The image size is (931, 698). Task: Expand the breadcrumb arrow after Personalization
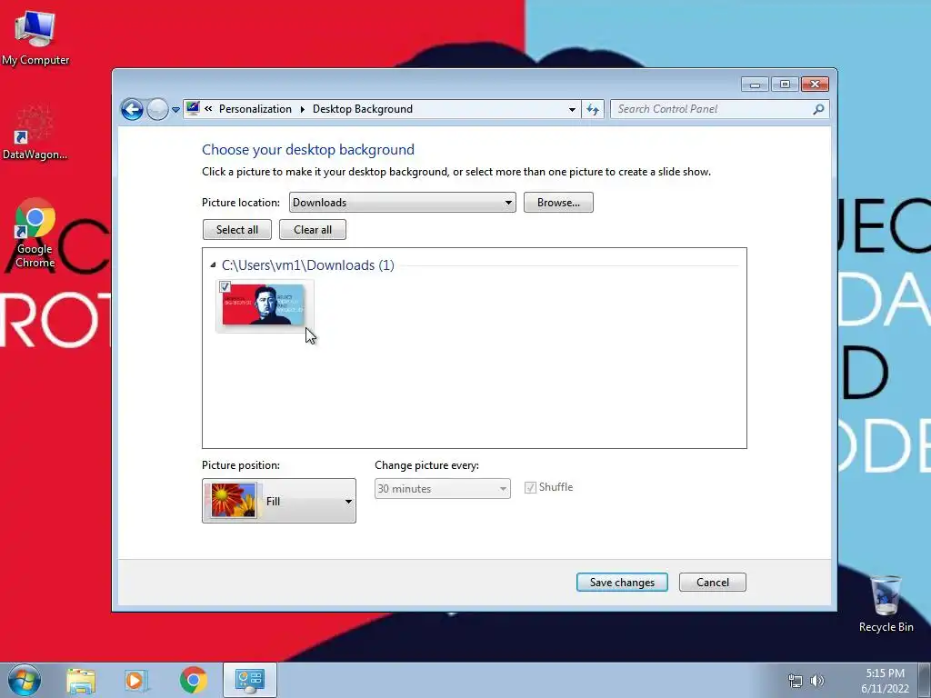click(x=302, y=109)
